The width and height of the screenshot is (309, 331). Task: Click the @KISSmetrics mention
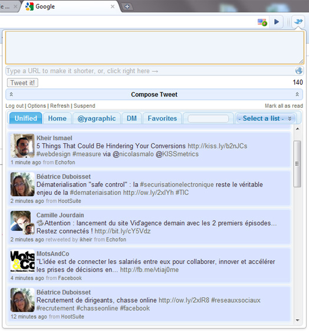(177, 154)
